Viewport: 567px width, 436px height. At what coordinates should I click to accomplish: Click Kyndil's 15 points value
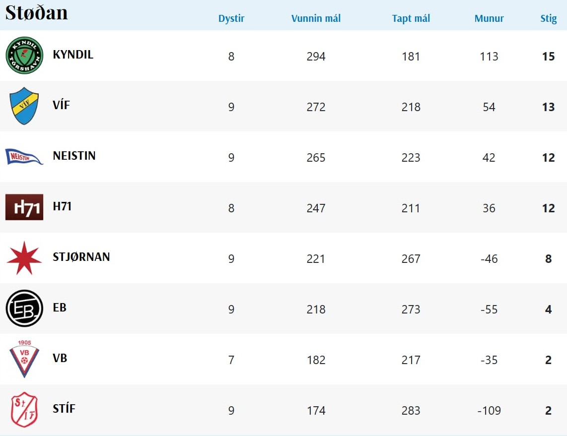[548, 57]
